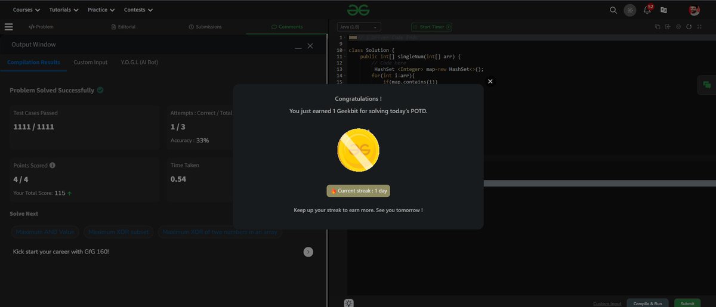716x307 pixels.
Task: Click the green chat bubble icon
Action: pos(707,85)
